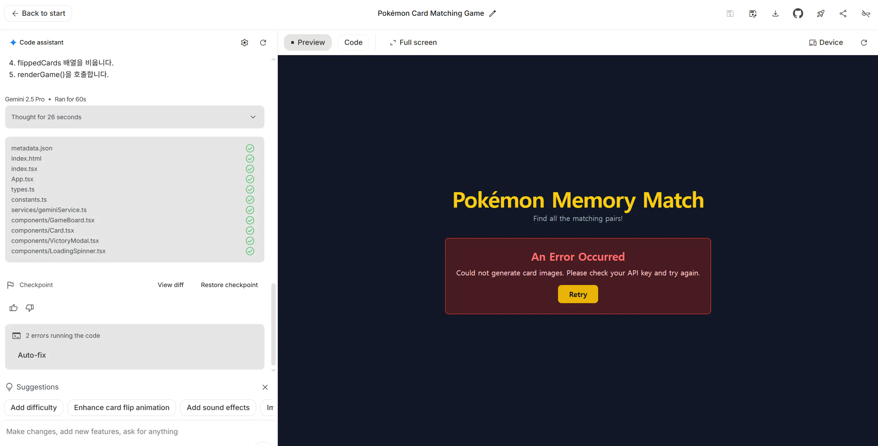Click the rocket deploy icon
The width and height of the screenshot is (878, 446).
click(x=820, y=14)
